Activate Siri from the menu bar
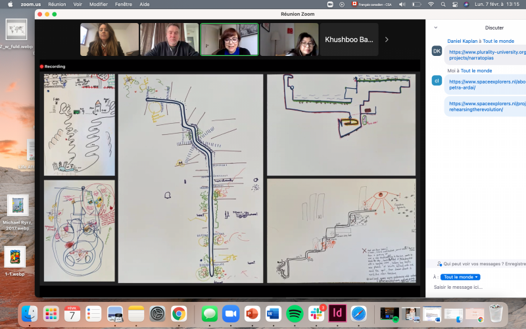526x329 pixels. [x=466, y=5]
